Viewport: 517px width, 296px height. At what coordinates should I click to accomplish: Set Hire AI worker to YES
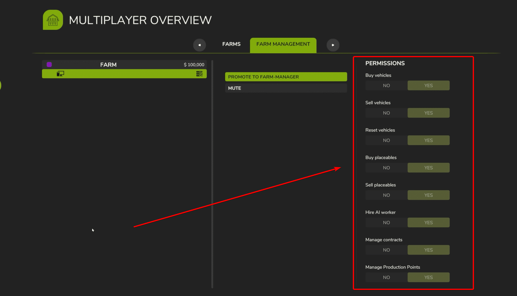point(428,223)
